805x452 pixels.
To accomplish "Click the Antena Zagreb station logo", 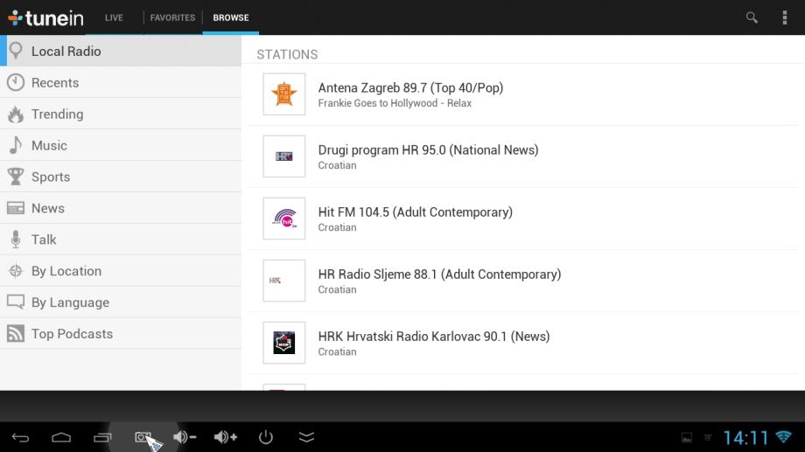I will [283, 94].
